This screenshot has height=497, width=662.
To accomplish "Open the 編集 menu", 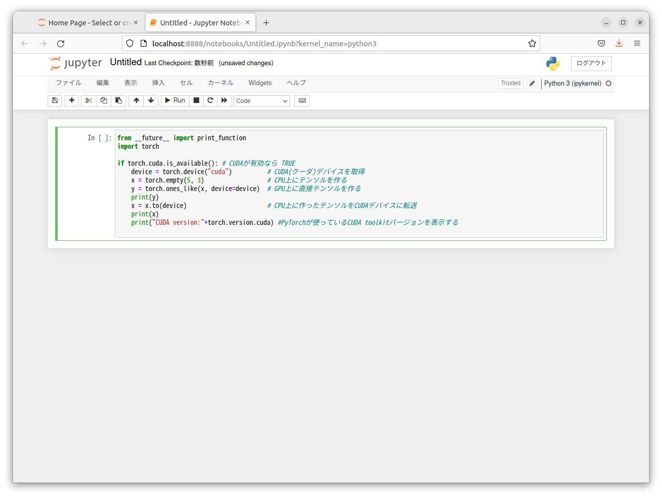I will [103, 83].
